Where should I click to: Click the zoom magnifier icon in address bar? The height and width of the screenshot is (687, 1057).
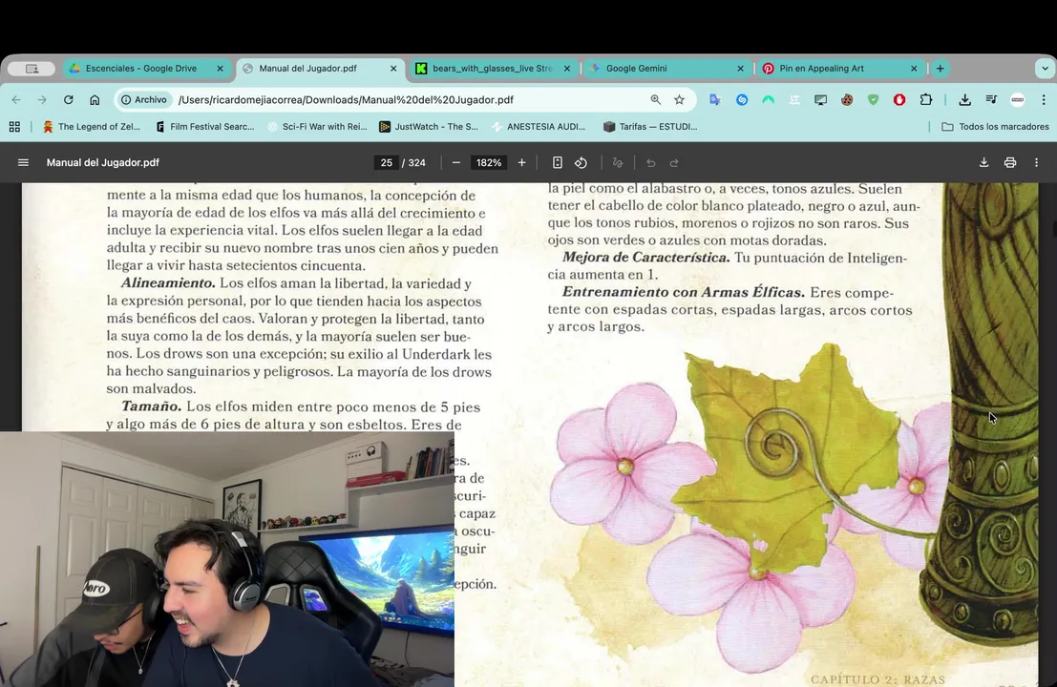click(x=655, y=99)
